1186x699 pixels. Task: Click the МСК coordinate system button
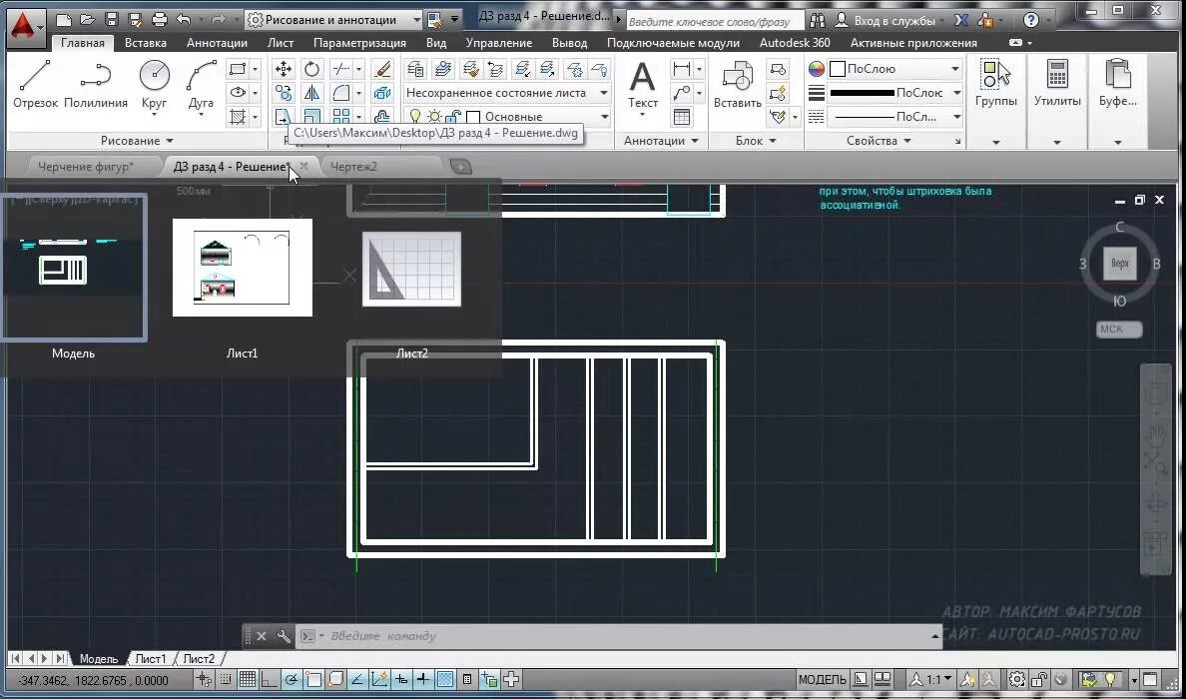click(x=1119, y=330)
